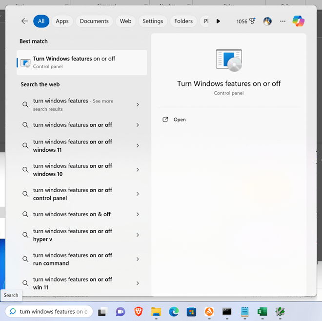
Task: Click the taskbar search magnifier icon
Action: tap(13, 311)
